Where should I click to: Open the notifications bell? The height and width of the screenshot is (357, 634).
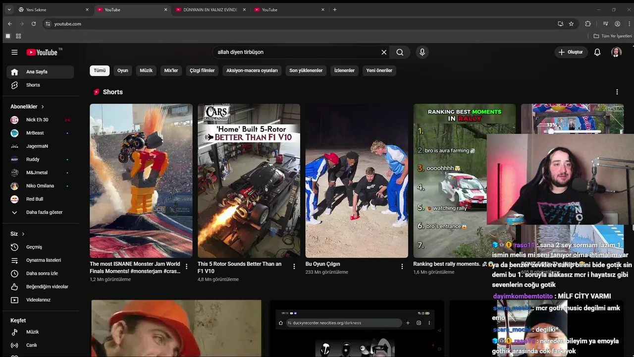point(597,52)
